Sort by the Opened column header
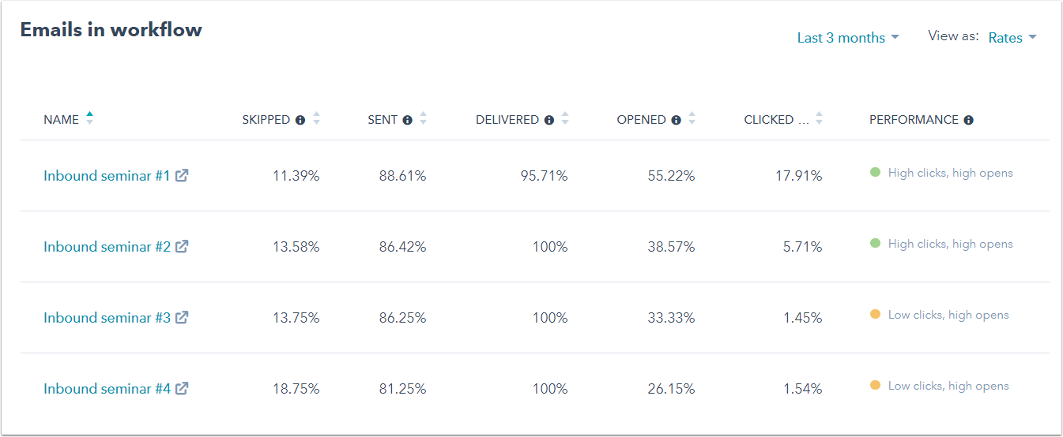Screen dimensions: 1063x437 (x=641, y=120)
